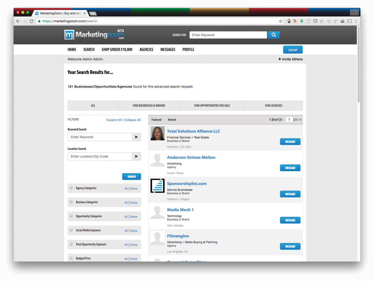
Task: Click the MarketingZoom logo
Action: tap(94, 35)
